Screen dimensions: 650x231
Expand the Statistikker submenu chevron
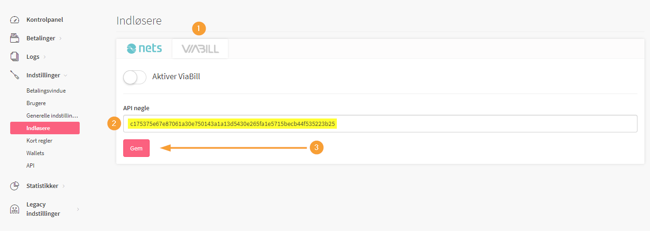pyautogui.click(x=63, y=186)
